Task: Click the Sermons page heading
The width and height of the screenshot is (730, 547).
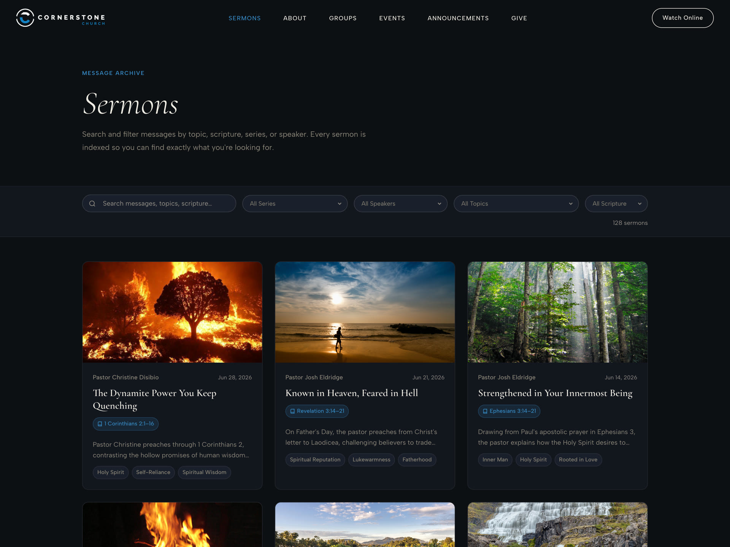Action: (x=130, y=104)
